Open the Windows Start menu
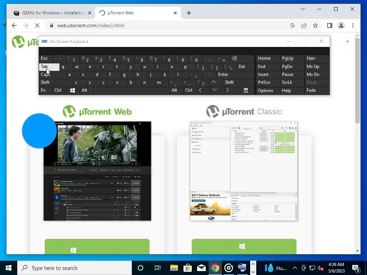The image size is (367, 275). (9, 268)
